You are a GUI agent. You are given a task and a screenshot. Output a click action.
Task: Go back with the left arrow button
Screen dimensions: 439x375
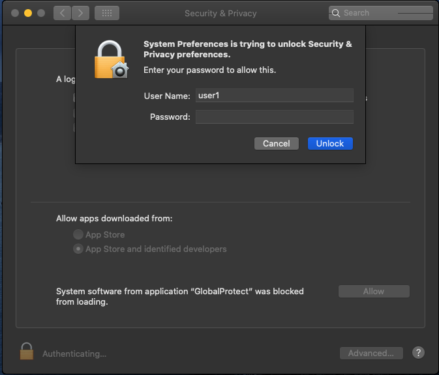point(63,13)
